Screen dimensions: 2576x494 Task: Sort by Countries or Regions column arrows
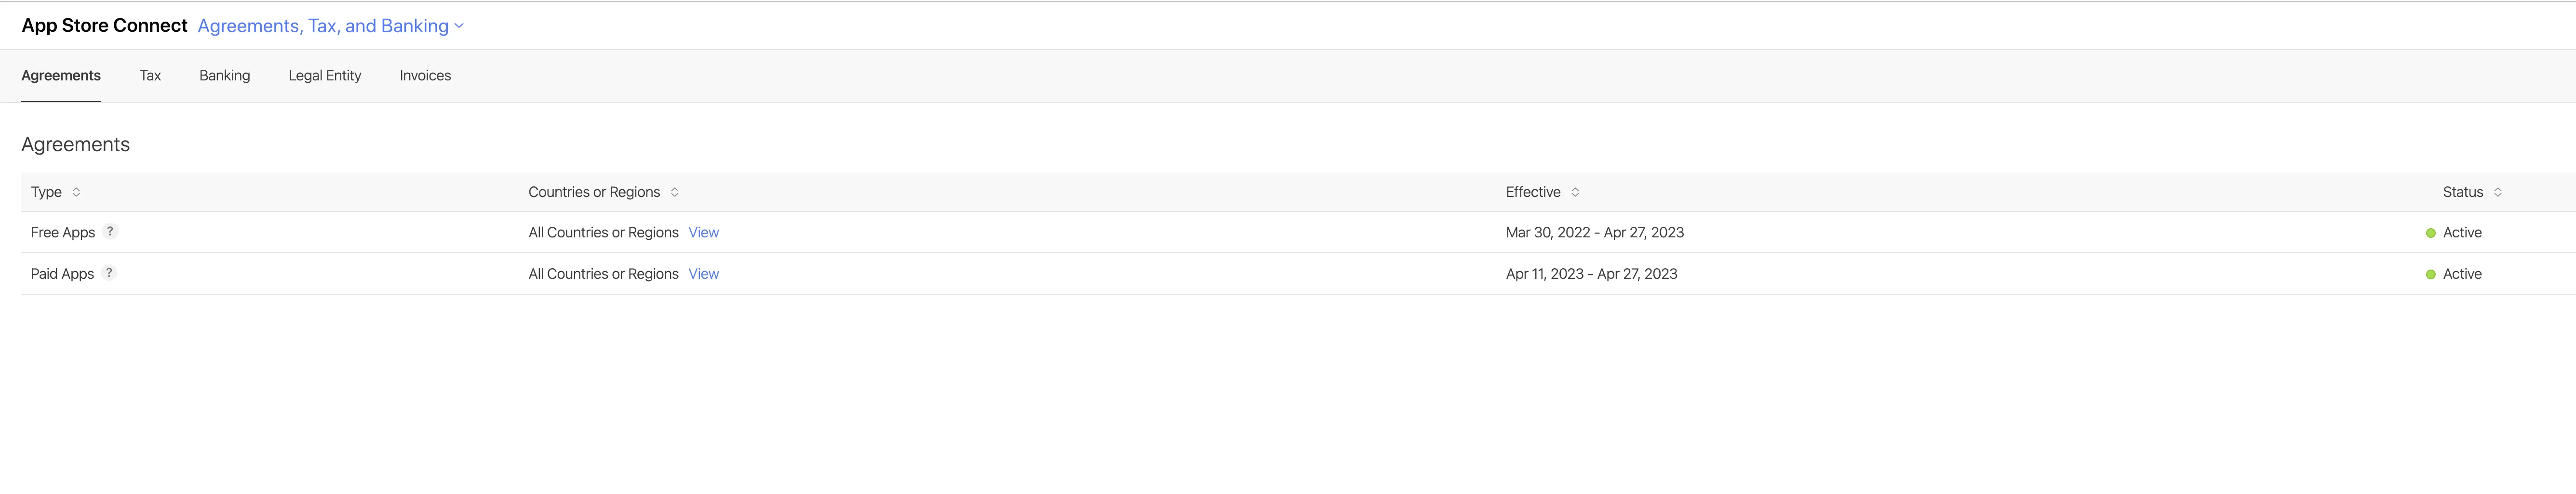pyautogui.click(x=675, y=192)
